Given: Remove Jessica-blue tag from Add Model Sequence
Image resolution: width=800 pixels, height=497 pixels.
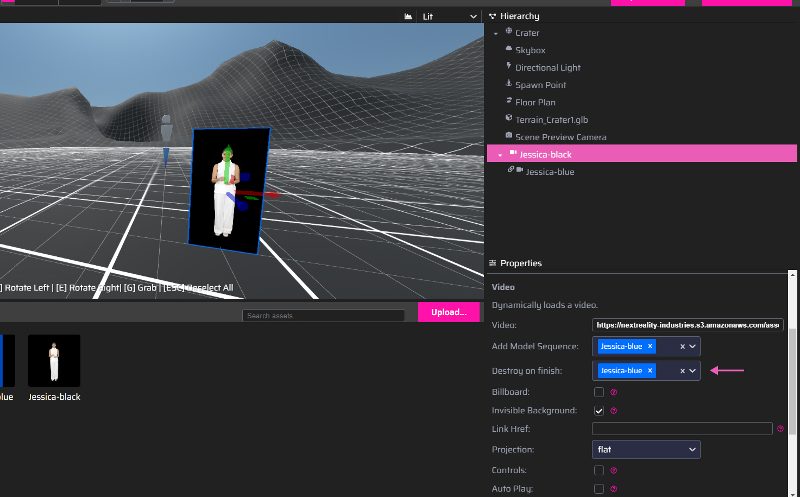Looking at the screenshot, I should coord(650,346).
